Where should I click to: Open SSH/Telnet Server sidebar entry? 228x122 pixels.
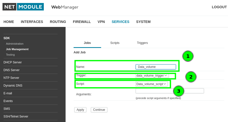pos(16,117)
